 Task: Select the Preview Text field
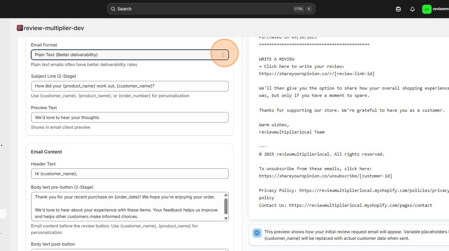pos(129,117)
